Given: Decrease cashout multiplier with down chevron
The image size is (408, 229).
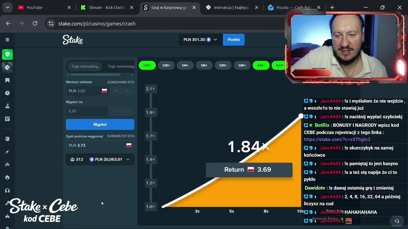Looking at the screenshot, I should pos(115,111).
